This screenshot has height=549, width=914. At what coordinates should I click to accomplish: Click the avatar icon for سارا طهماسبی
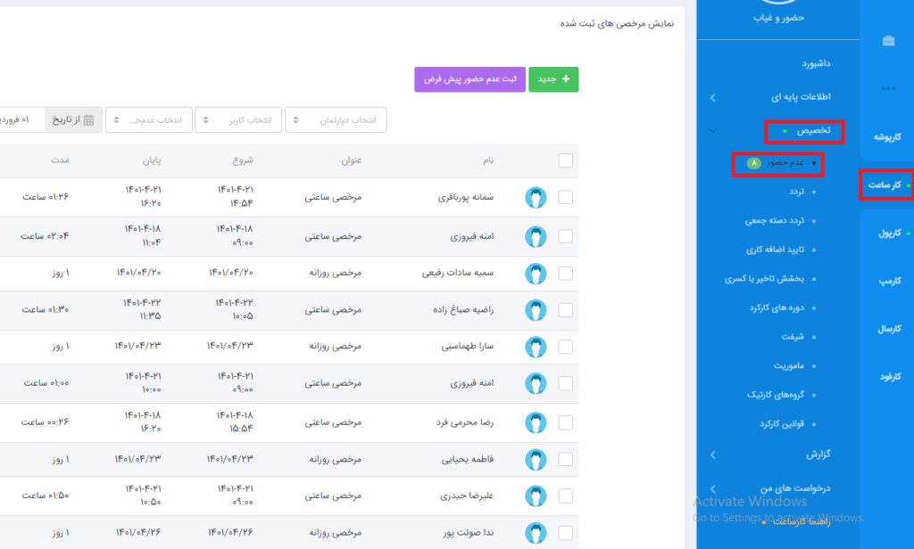(536, 346)
